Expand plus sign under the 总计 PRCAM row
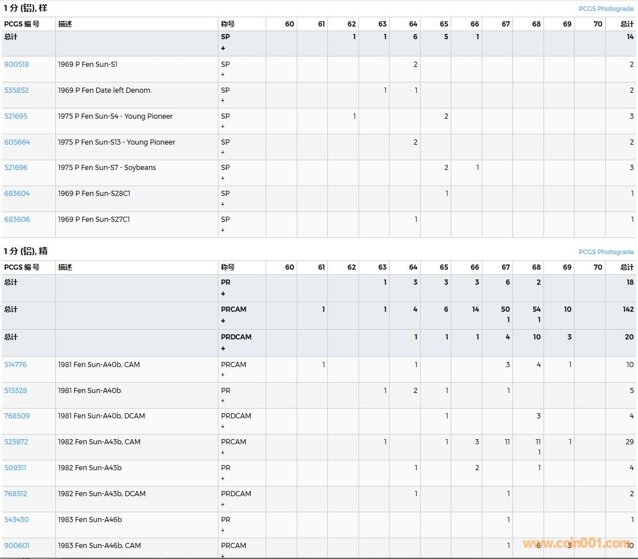Image resolution: width=638 pixels, height=559 pixels. (x=223, y=321)
